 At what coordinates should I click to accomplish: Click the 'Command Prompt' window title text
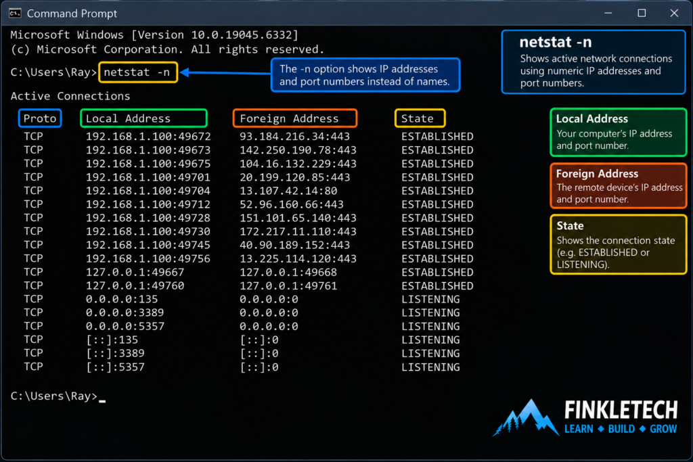(72, 14)
